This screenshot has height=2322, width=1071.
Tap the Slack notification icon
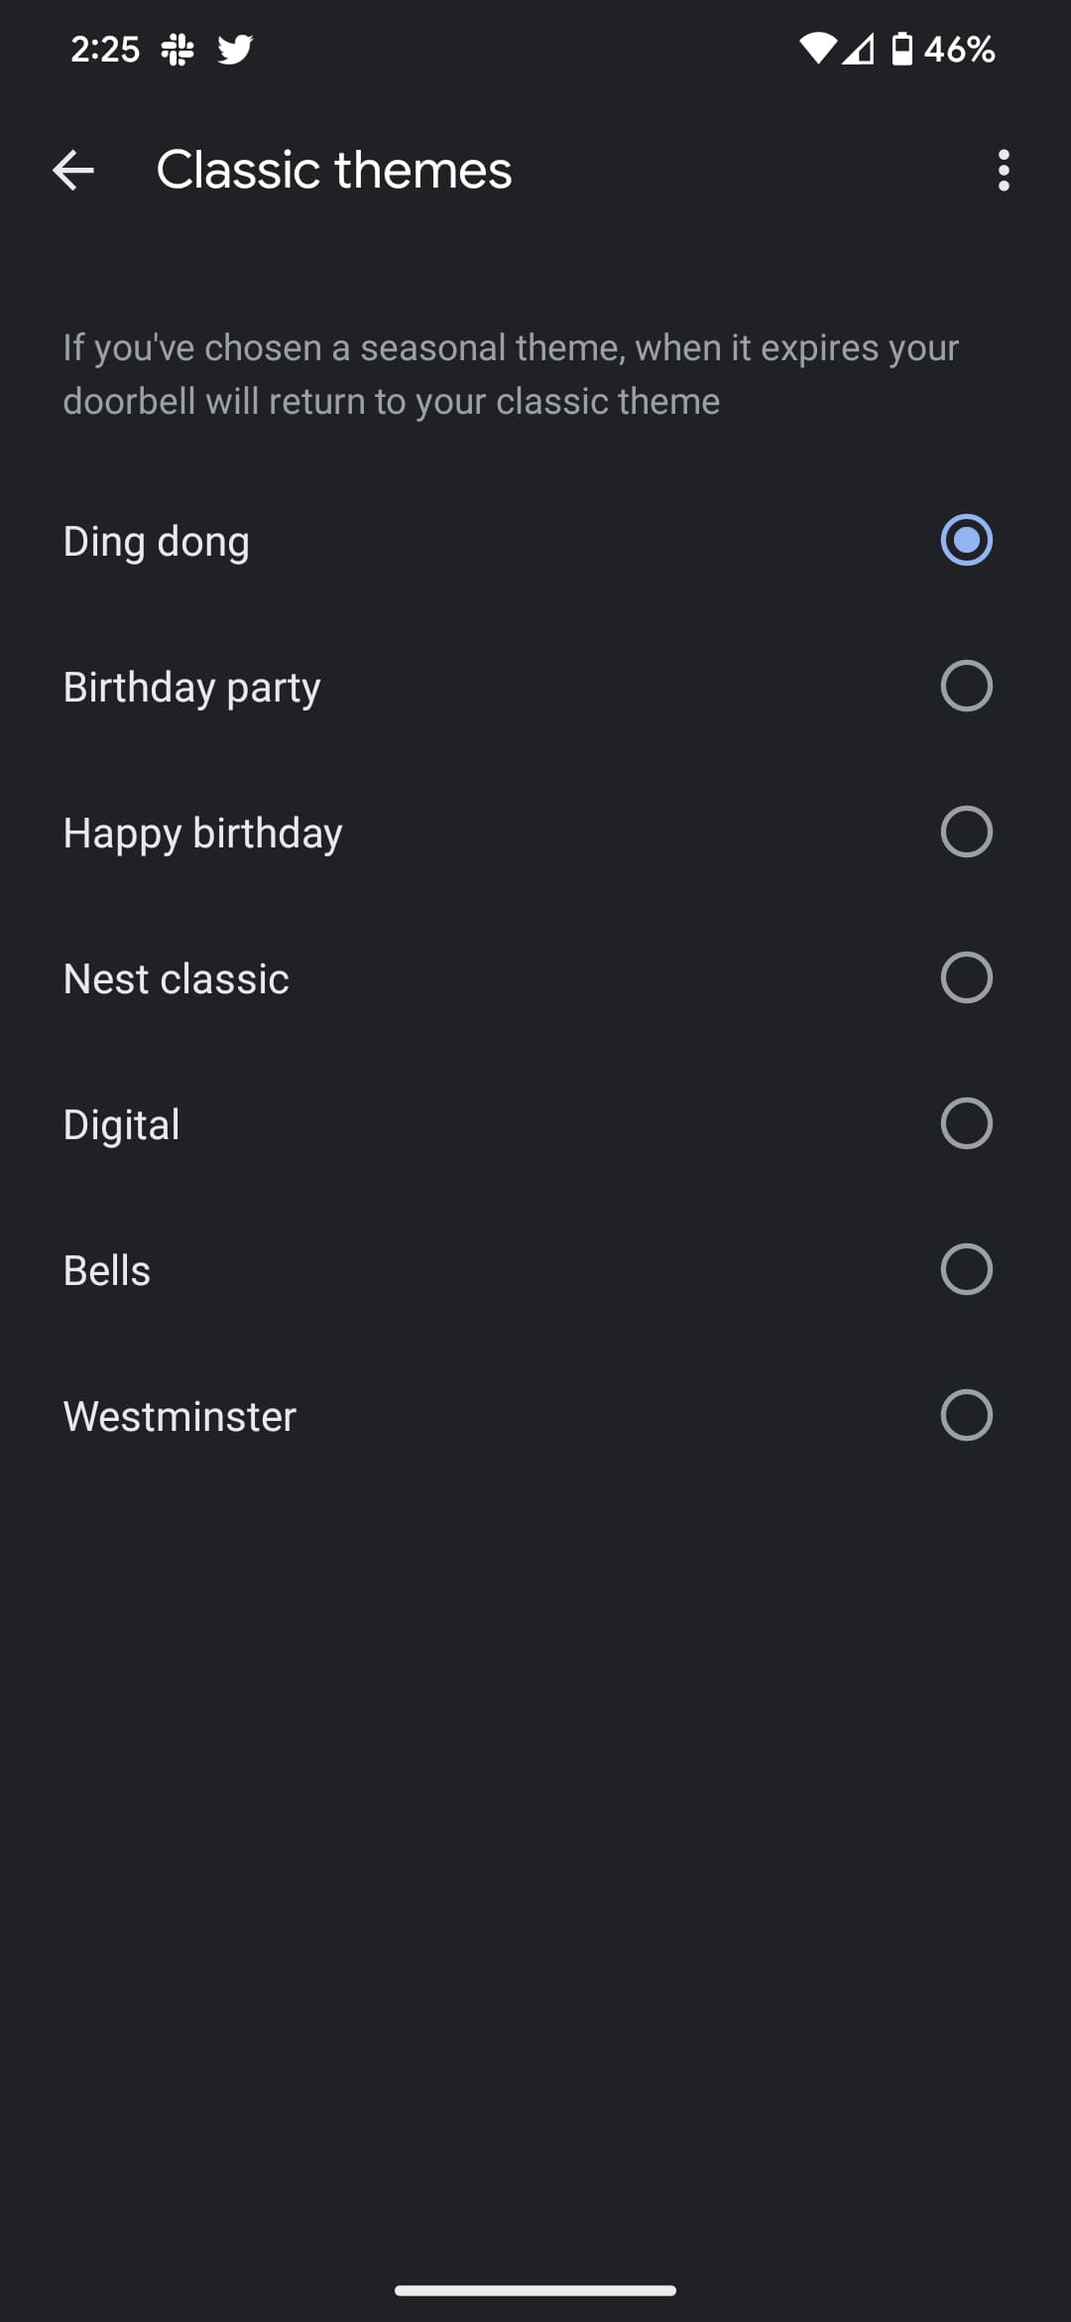[178, 49]
